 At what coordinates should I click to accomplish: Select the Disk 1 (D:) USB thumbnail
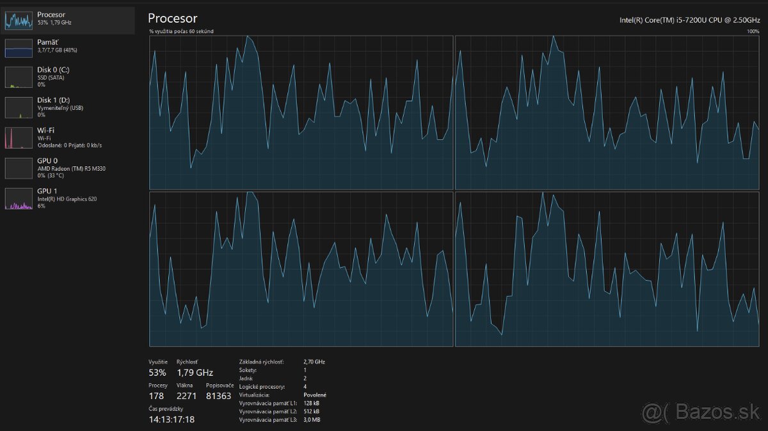coord(19,107)
